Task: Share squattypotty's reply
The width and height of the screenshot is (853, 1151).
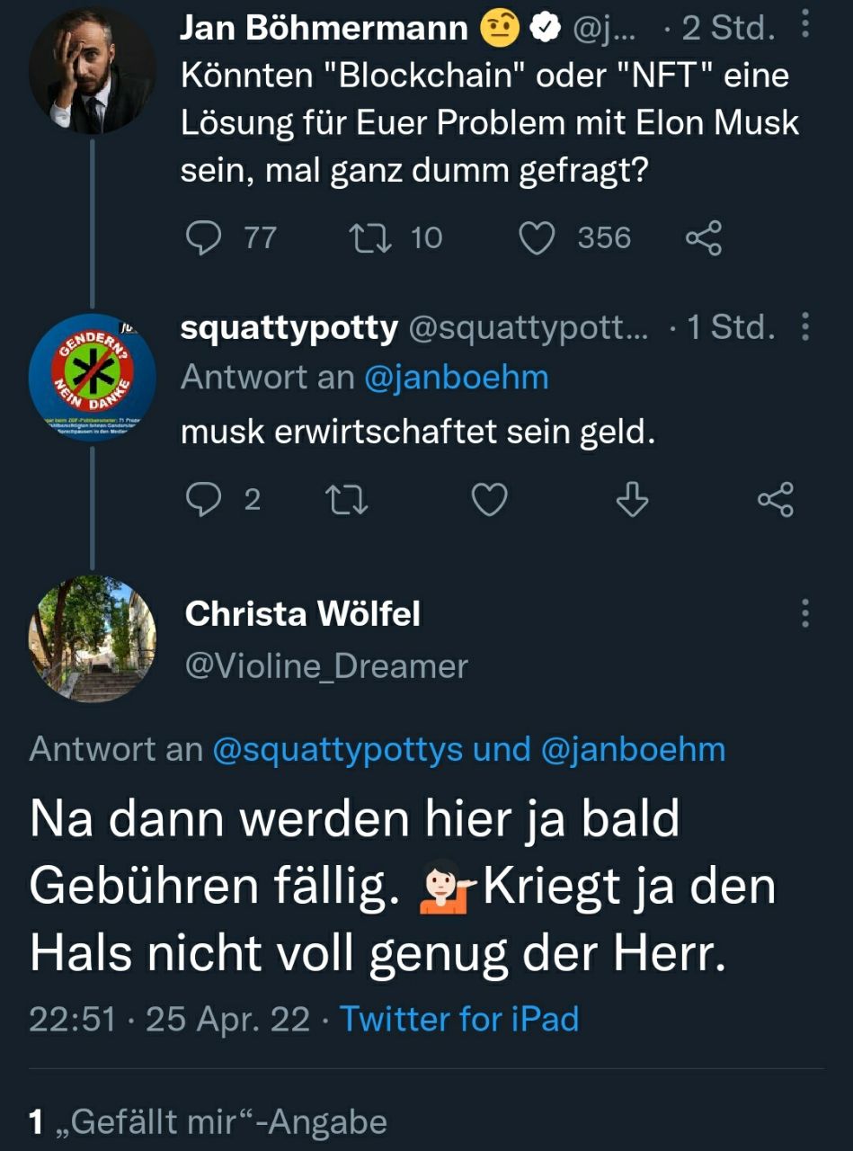Action: coord(775,500)
